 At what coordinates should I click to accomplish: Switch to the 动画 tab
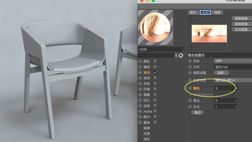click(217, 12)
